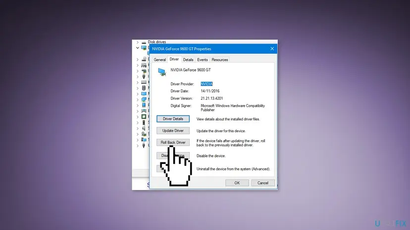410x230 pixels.
Task: Click the bottom USB plug icon in device tree
Action: click(x=144, y=145)
